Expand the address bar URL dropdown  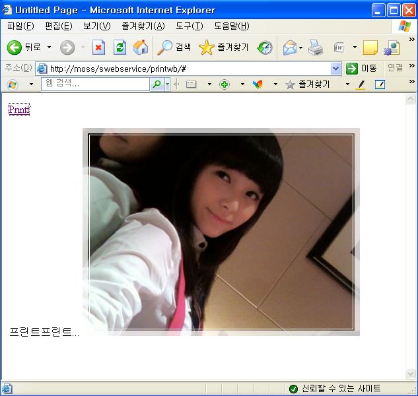(x=335, y=69)
